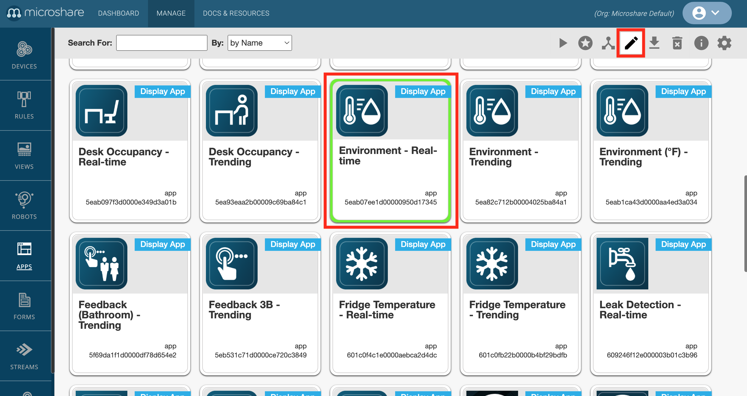Select Desk Occupancy - Real-time app icon
Screen dimensions: 747x396
[102, 110]
